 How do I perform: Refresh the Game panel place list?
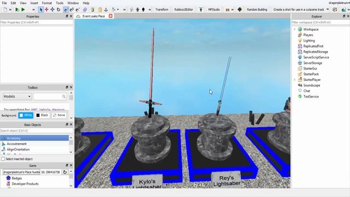65,172
